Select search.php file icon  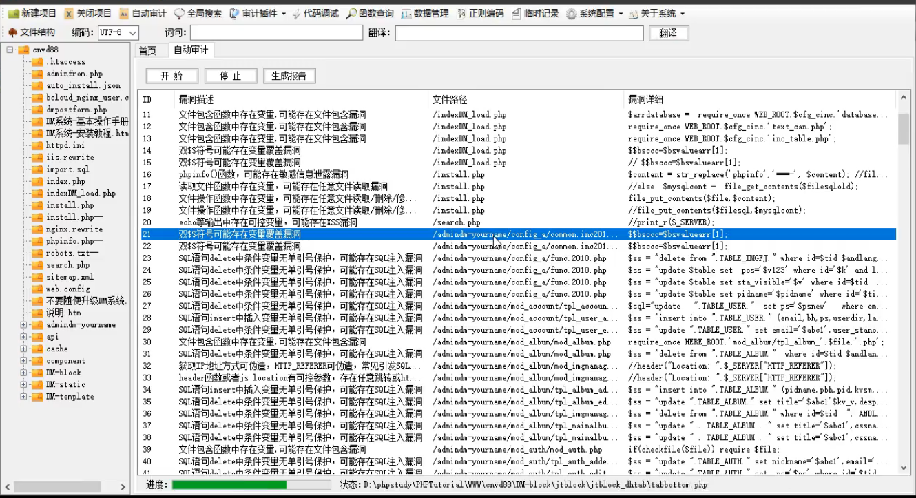pos(37,265)
